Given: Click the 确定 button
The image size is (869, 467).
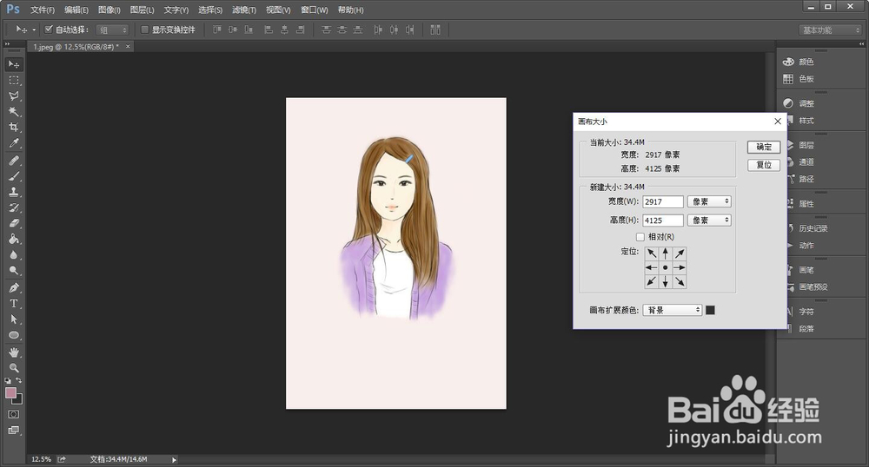Looking at the screenshot, I should click(x=764, y=147).
